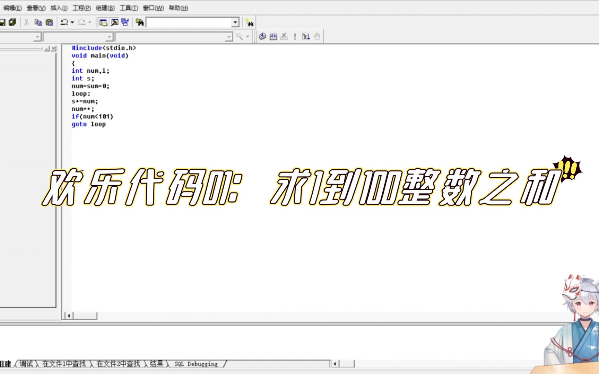Save the current source file
Viewport: 599px width, 374px height.
click(3, 22)
